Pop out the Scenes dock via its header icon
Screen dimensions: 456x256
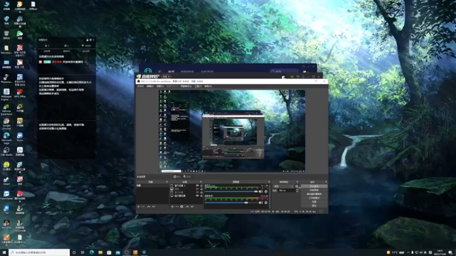pos(167,181)
